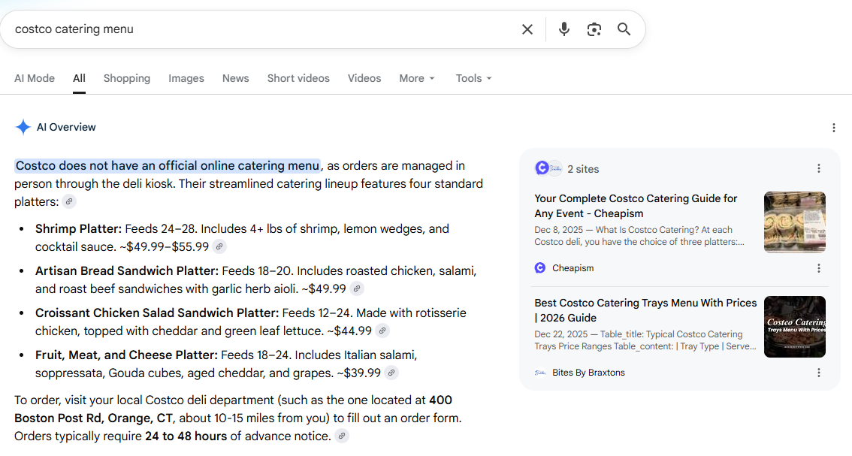
Task: Click the '2 sites' label
Action: 583,169
